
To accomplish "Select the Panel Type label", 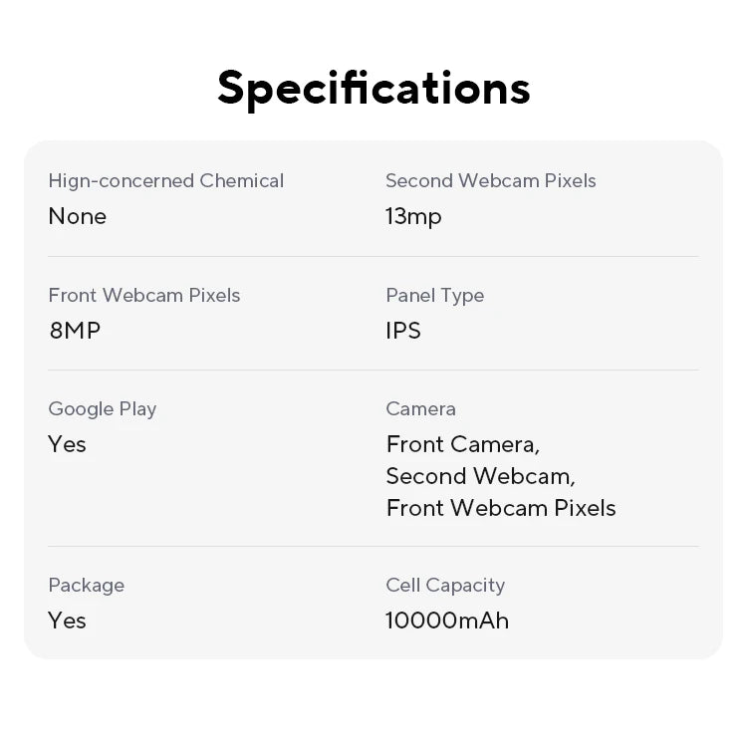I will click(434, 296).
